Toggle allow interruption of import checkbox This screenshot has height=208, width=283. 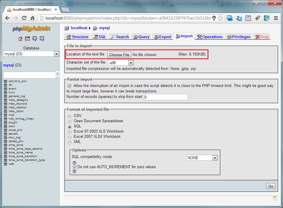[69, 86]
